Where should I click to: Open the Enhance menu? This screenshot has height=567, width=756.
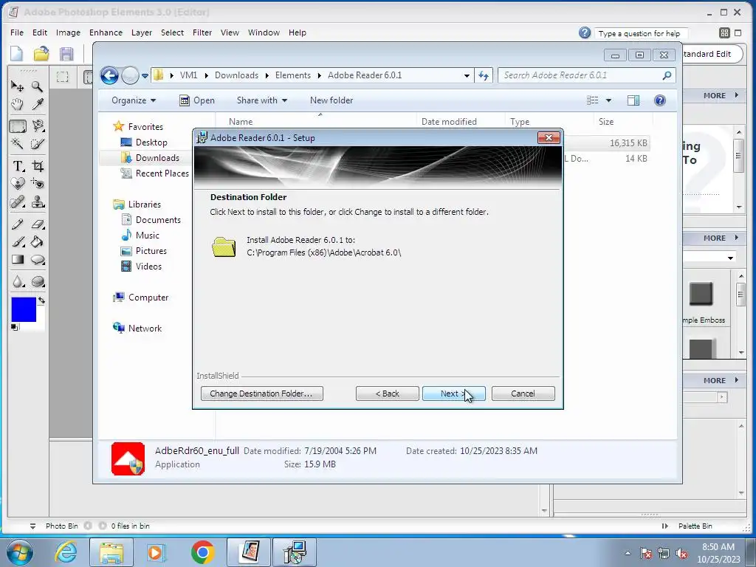click(106, 32)
